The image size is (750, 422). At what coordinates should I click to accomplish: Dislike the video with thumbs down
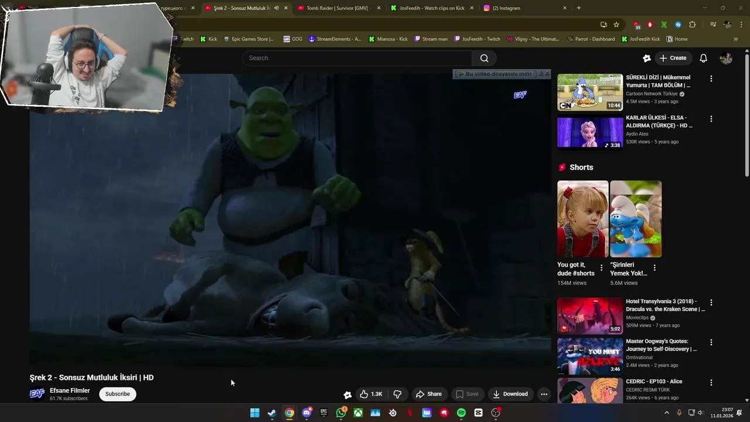(x=397, y=394)
